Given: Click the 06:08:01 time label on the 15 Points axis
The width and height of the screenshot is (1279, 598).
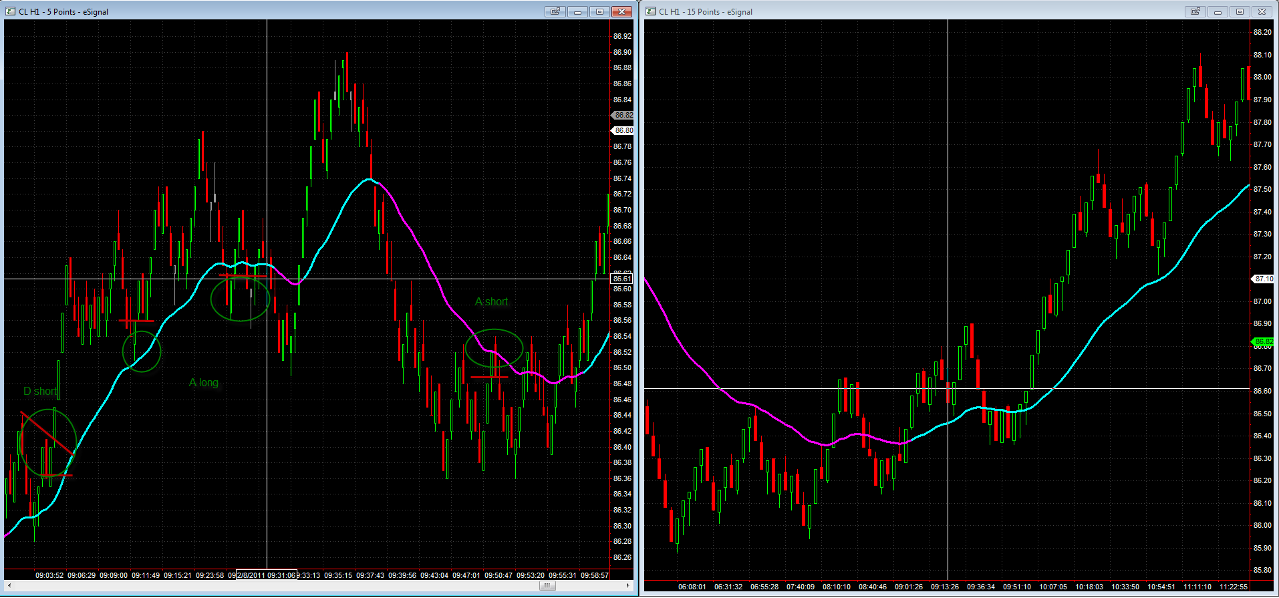Looking at the screenshot, I should point(692,587).
